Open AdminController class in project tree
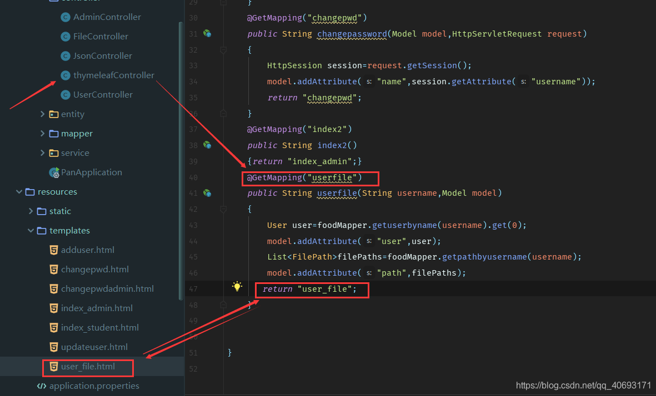This screenshot has width=656, height=396. tap(107, 17)
